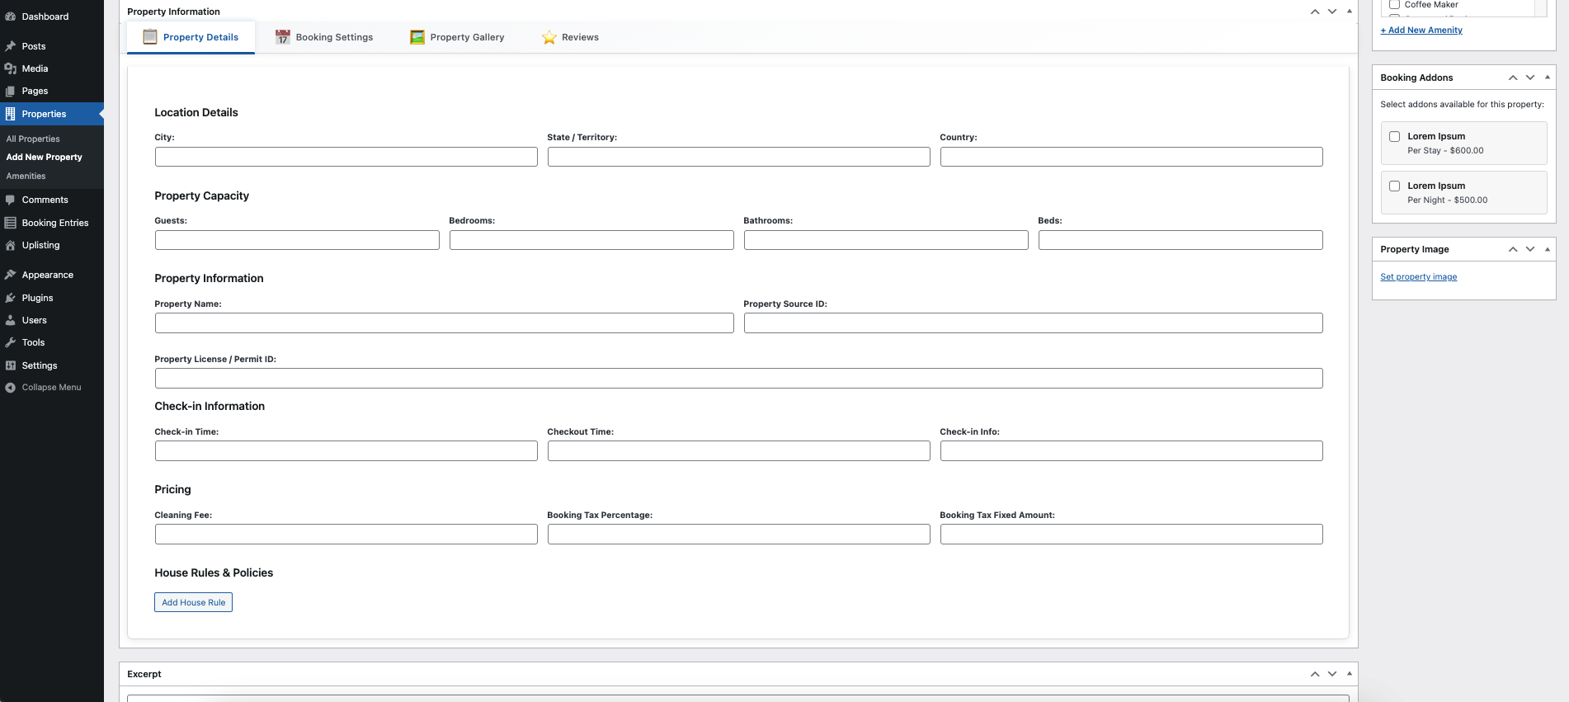Check the Coffee Maker amenity checkbox
The height and width of the screenshot is (702, 1569).
1395,5
